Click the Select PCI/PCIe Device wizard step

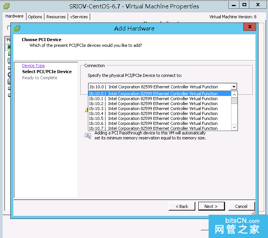[x=47, y=72]
